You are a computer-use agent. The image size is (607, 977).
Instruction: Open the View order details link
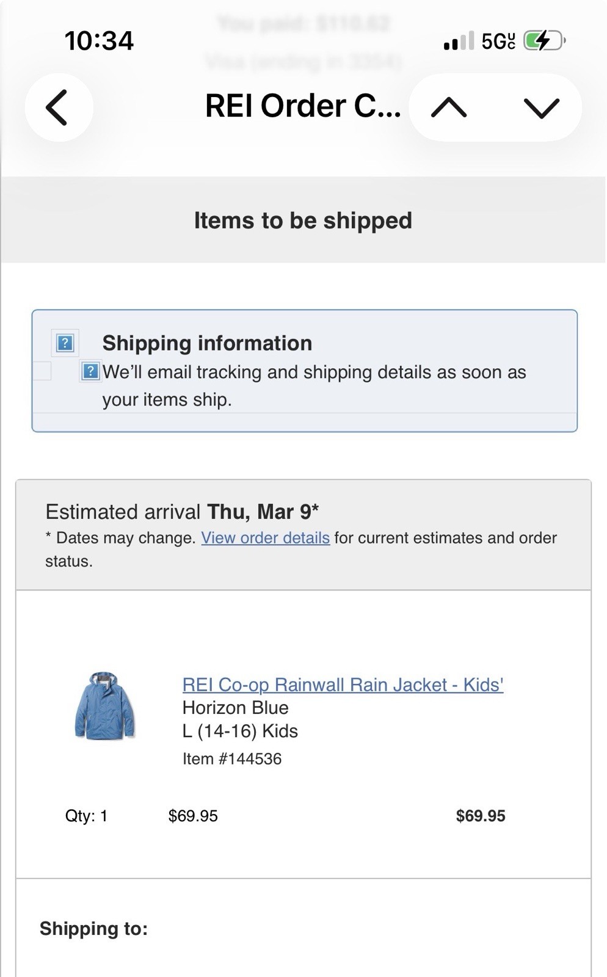coord(265,538)
